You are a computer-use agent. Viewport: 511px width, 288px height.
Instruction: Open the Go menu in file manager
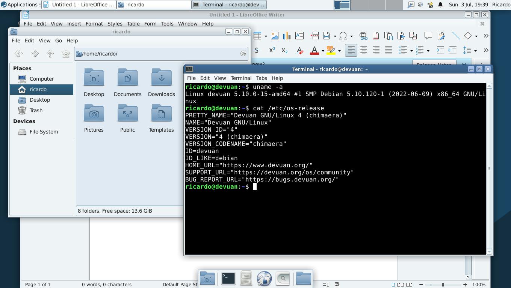click(x=59, y=40)
